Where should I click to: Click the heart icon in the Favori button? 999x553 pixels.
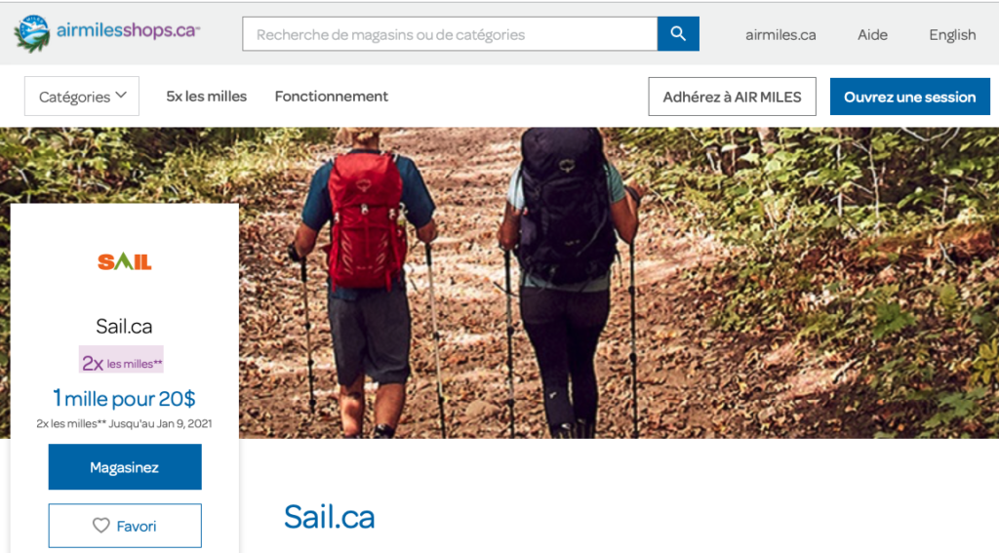[101, 526]
